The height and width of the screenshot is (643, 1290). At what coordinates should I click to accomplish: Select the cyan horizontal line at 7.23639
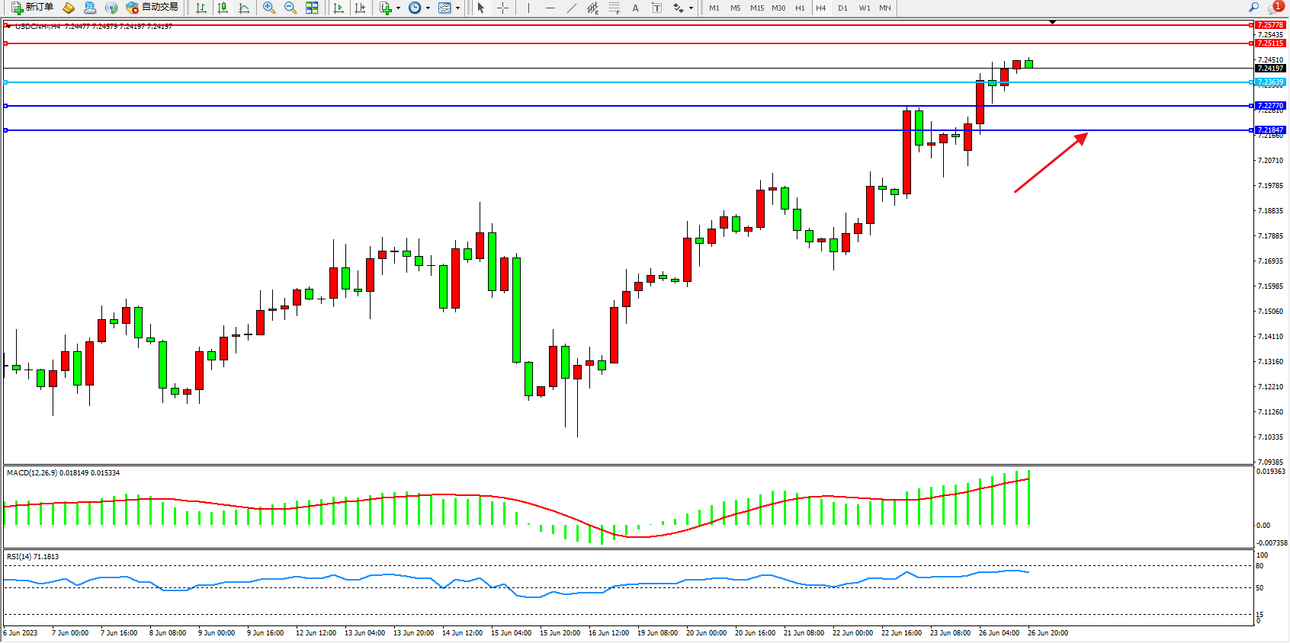(x=610, y=82)
